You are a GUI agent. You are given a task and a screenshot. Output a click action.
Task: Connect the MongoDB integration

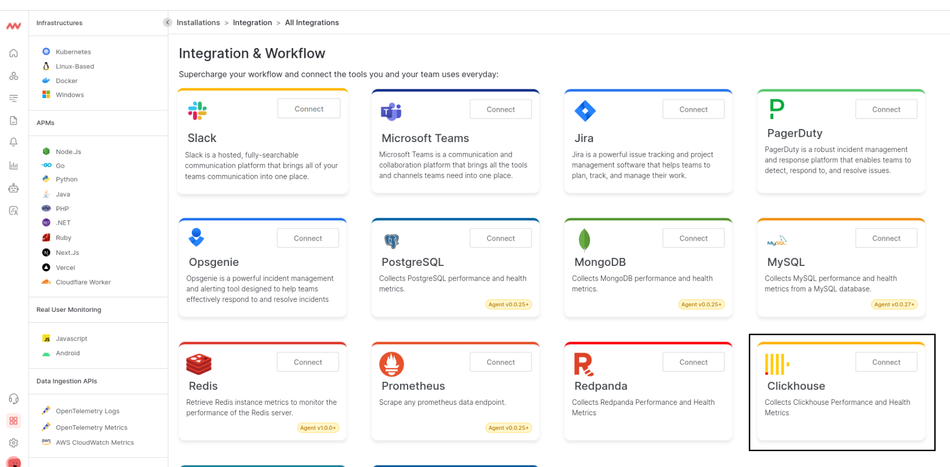[693, 238]
